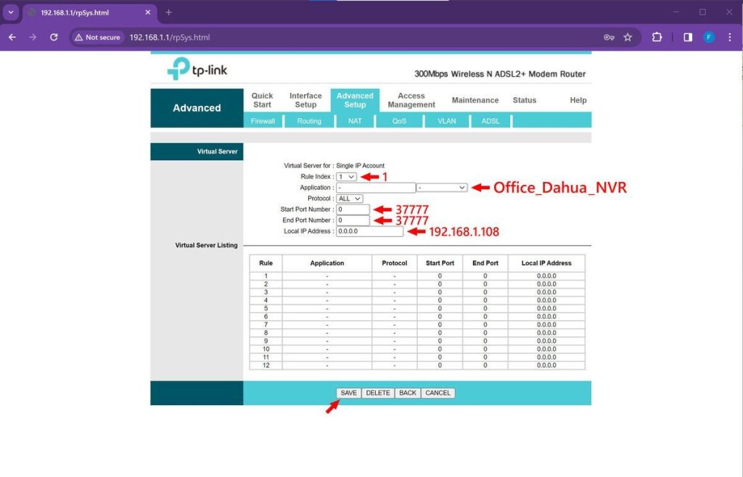This screenshot has width=743, height=477.
Task: Open the NAT submenu
Action: pyautogui.click(x=355, y=121)
